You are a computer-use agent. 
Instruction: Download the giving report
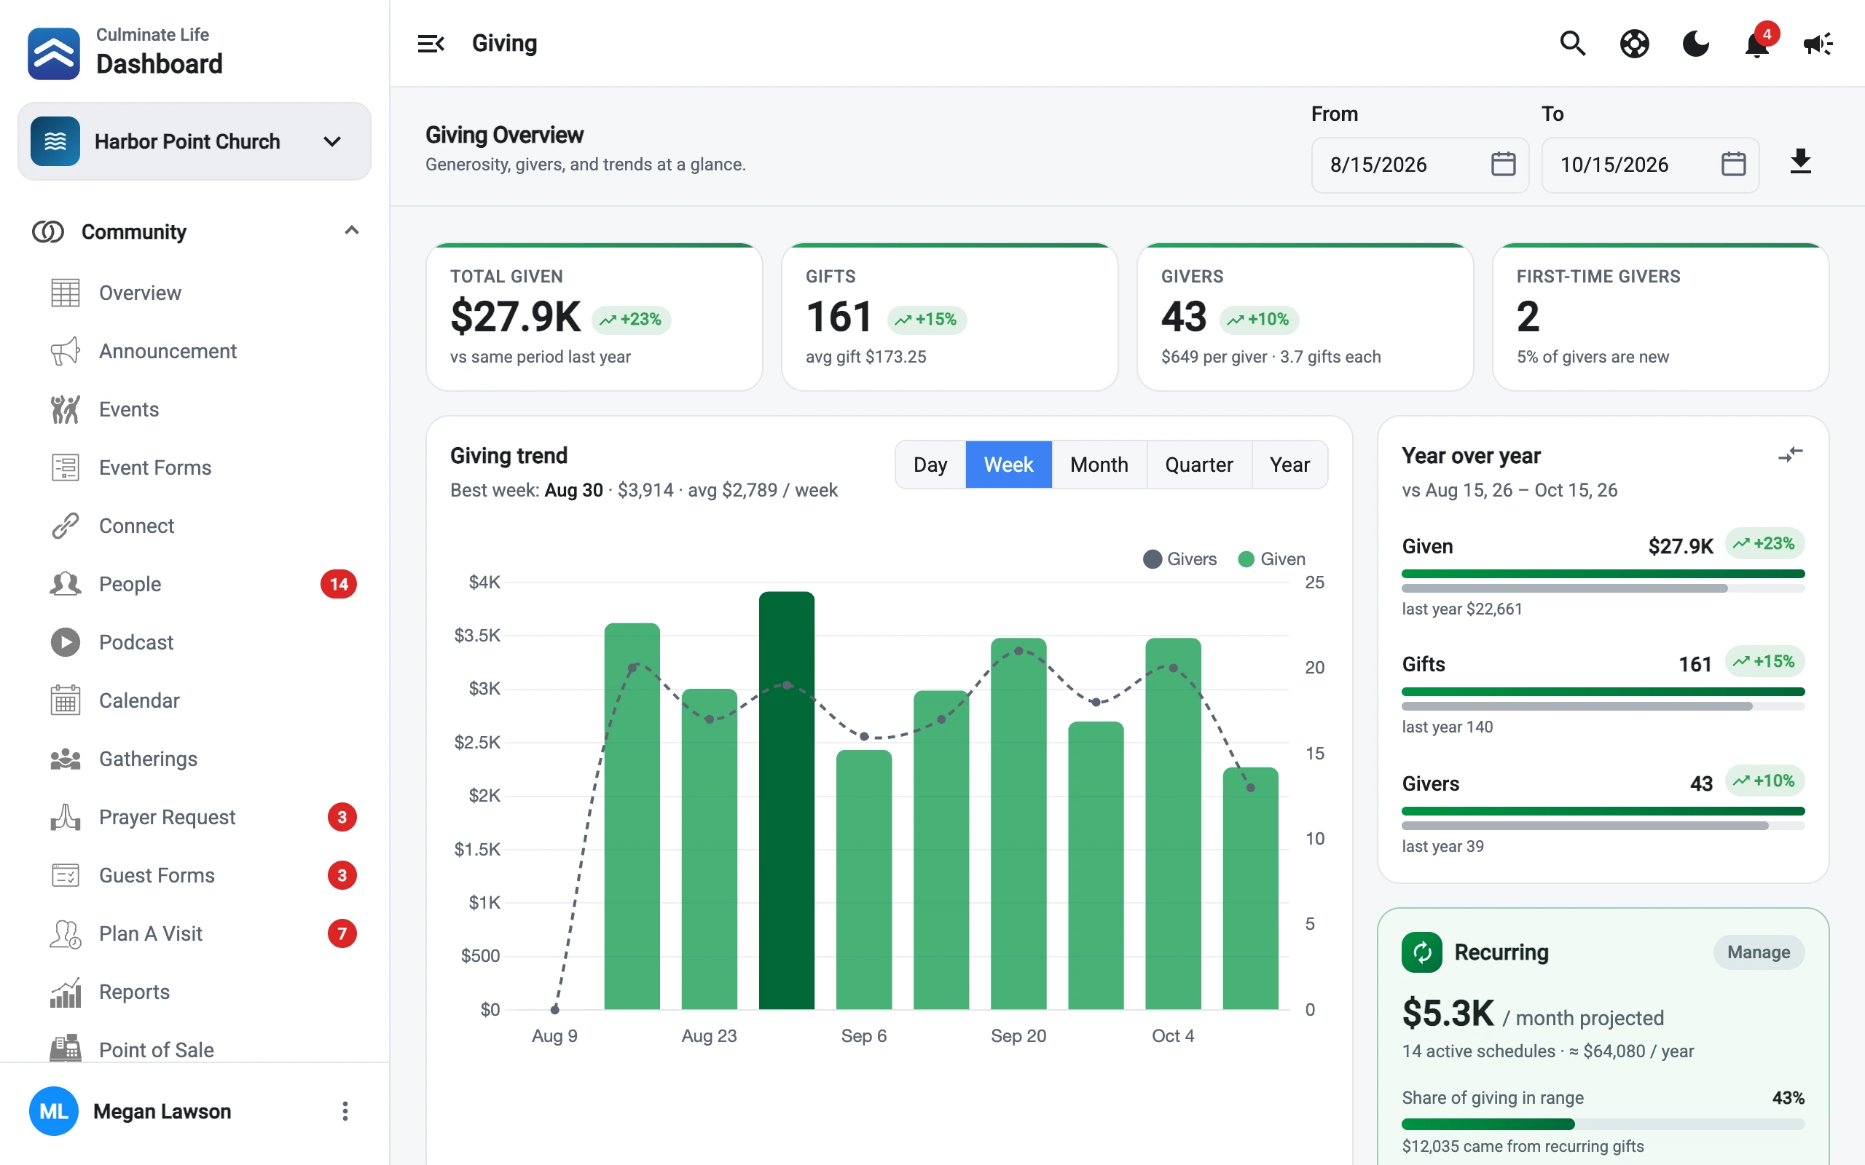coord(1800,162)
